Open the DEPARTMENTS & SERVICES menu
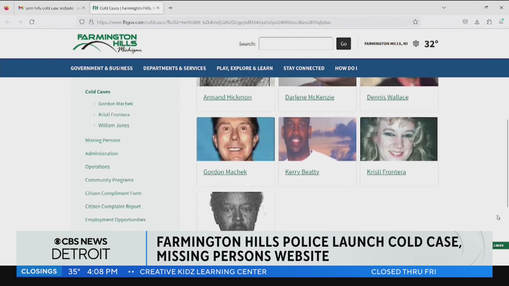The image size is (509, 286). click(174, 68)
